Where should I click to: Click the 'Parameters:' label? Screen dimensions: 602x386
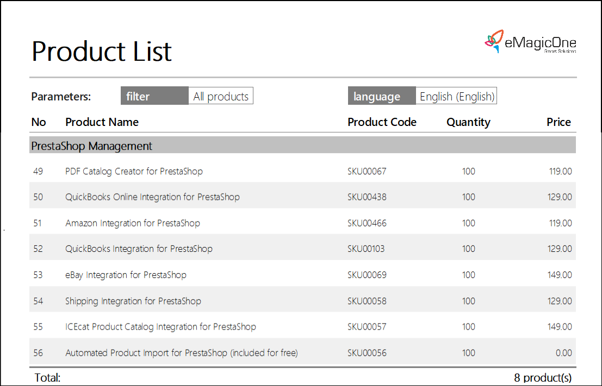tap(61, 97)
